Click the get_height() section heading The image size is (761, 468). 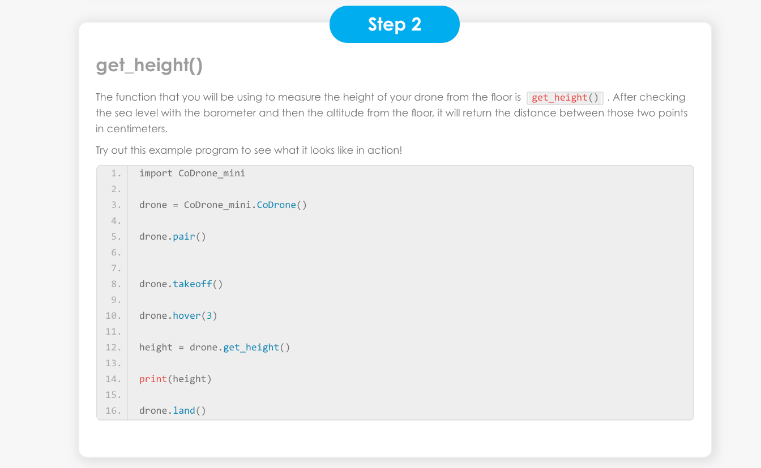(x=149, y=66)
